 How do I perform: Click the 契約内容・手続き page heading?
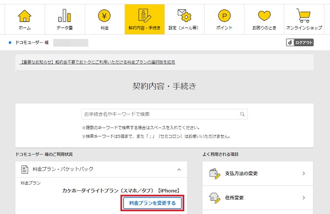click(164, 86)
